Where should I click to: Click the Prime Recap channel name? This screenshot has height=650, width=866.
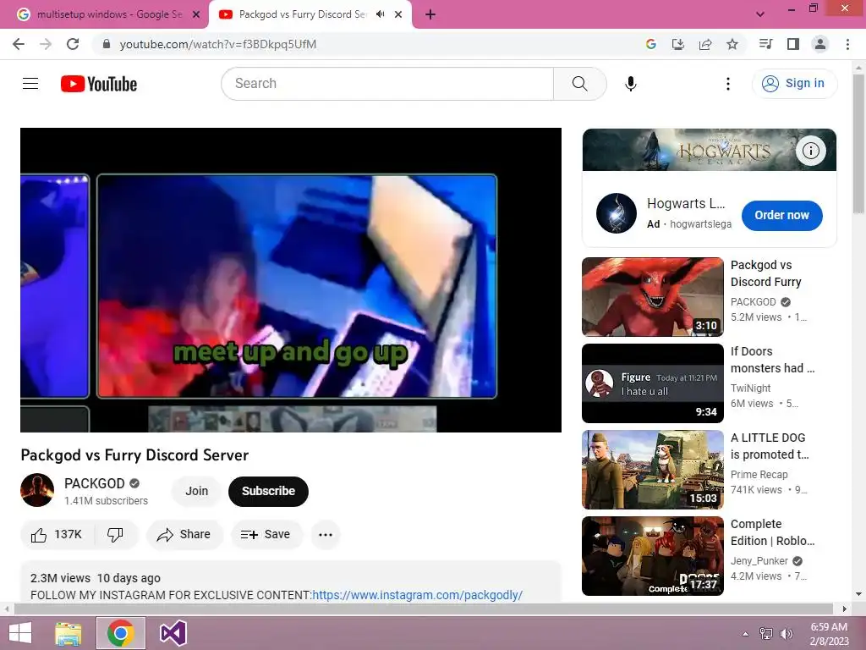point(759,474)
